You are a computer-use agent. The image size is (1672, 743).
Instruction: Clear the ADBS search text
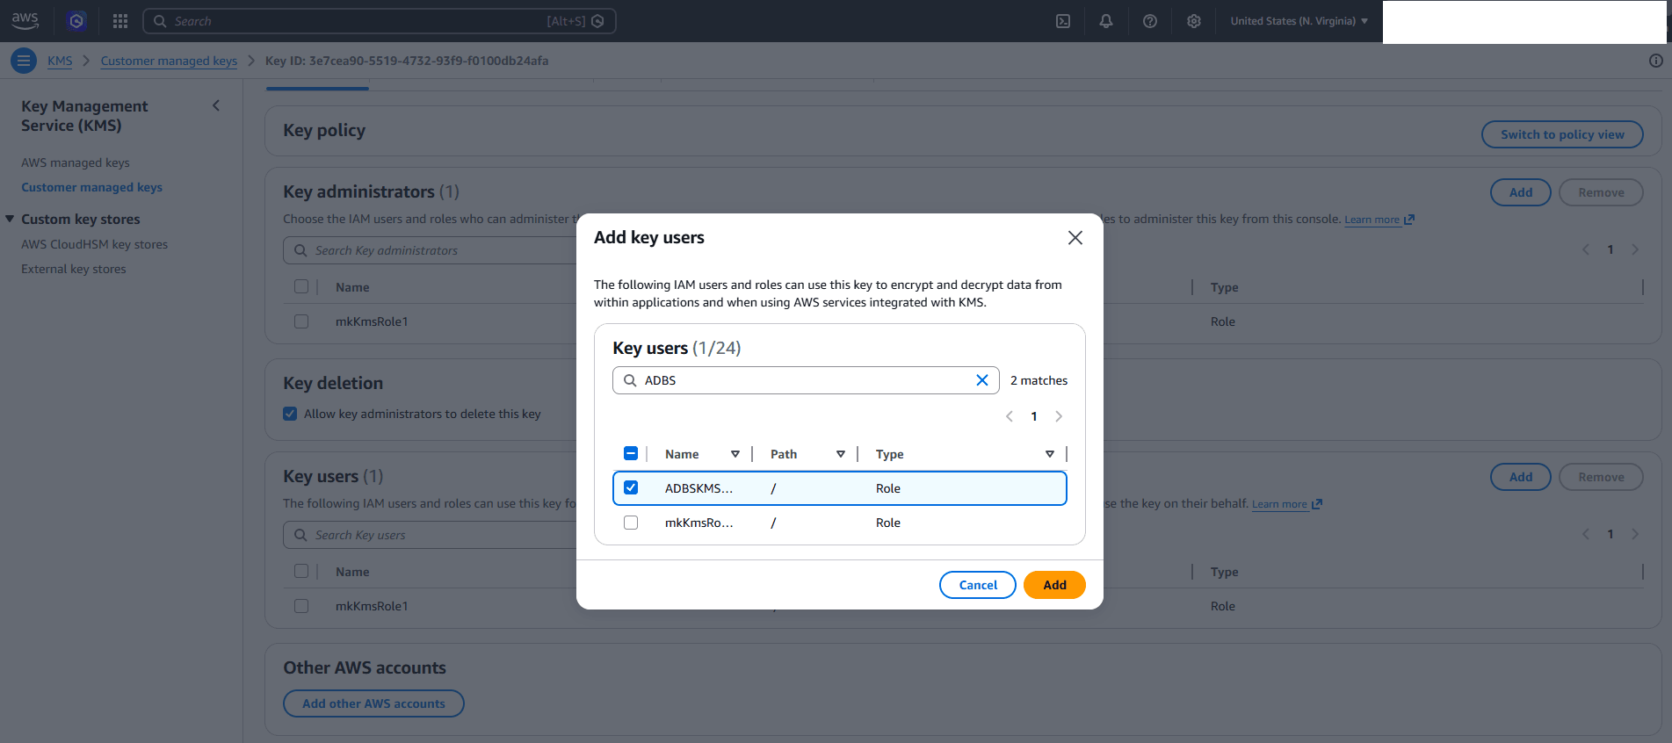(x=982, y=380)
